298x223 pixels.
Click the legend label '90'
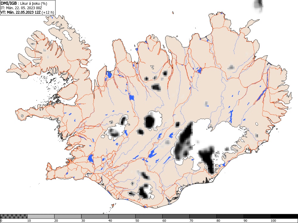pyautogui.click(x=245, y=221)
